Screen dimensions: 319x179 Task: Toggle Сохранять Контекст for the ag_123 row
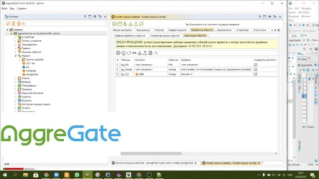coord(256,74)
